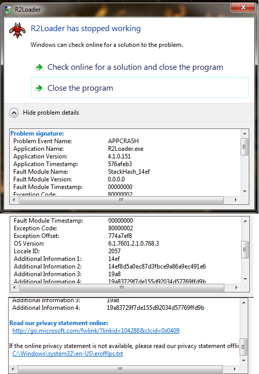Screen dimensions: 259x374
Task: Click the R2Loader title bar icon
Action: 8,10
